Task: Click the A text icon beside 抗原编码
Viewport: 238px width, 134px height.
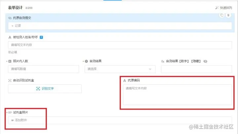Action: coord(125,80)
